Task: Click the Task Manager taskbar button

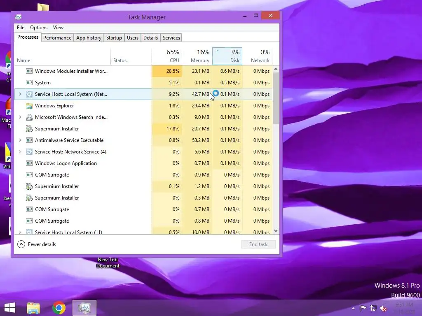Action: point(84,308)
